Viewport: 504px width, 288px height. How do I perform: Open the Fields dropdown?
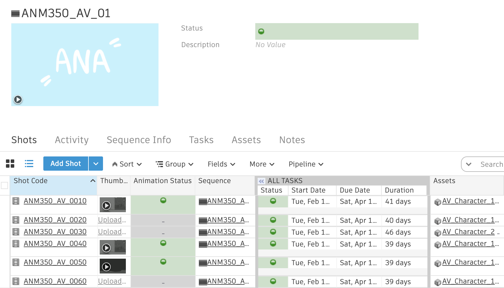221,164
